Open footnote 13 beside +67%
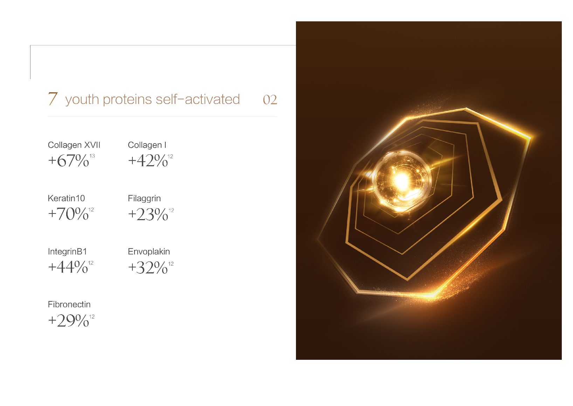The image size is (573, 406). (x=92, y=156)
